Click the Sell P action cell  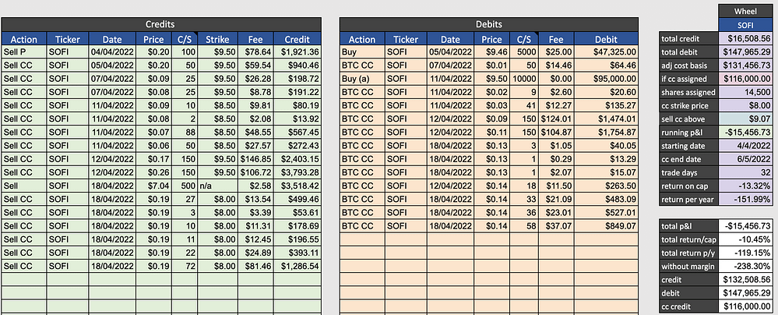pos(24,51)
